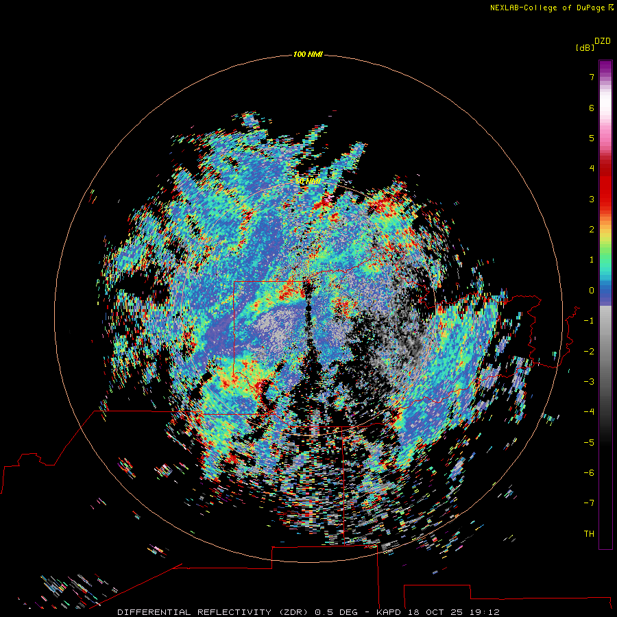This screenshot has width=617, height=617.
Task: Click the 2 value on color scale
Action: (x=592, y=230)
